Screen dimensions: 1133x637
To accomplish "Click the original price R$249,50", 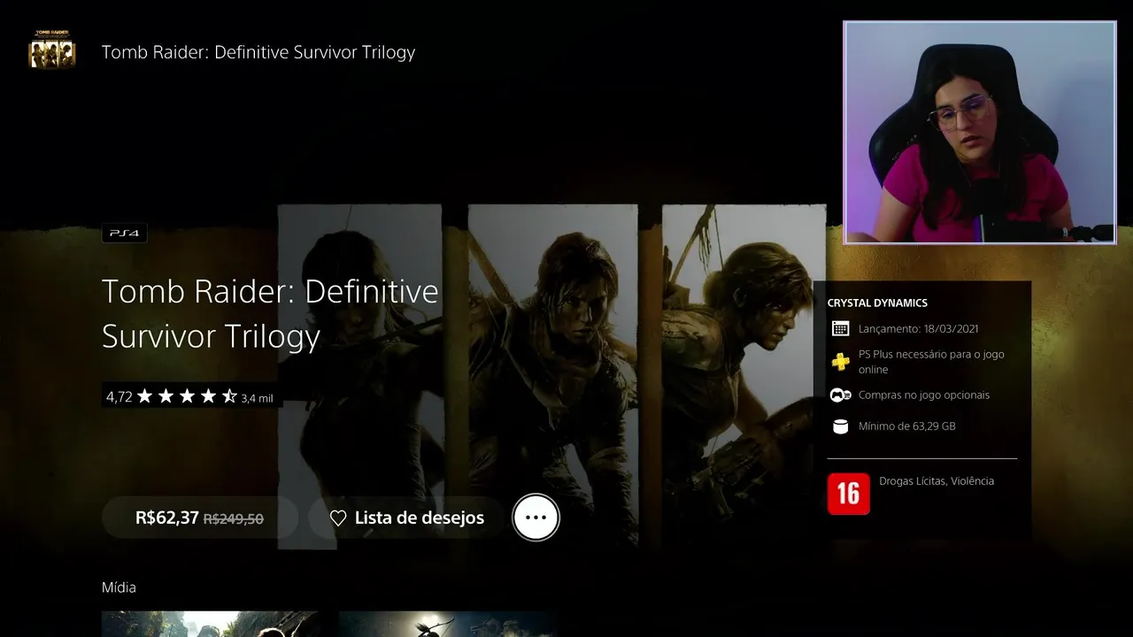I will click(x=234, y=519).
